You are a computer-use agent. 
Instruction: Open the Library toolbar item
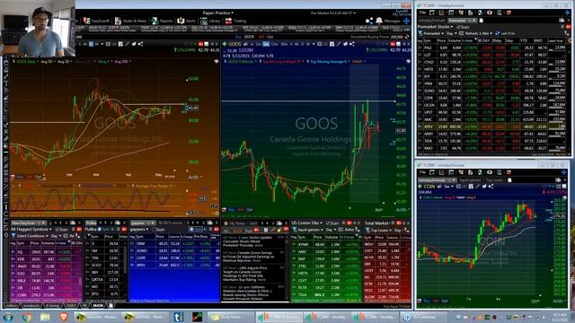210,21
